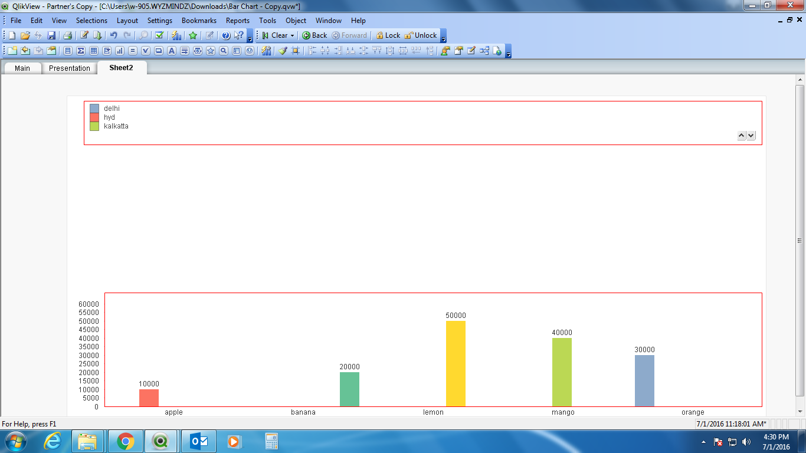Launch Internet Explorer from the taskbar
The height and width of the screenshot is (453, 806).
pos(53,441)
